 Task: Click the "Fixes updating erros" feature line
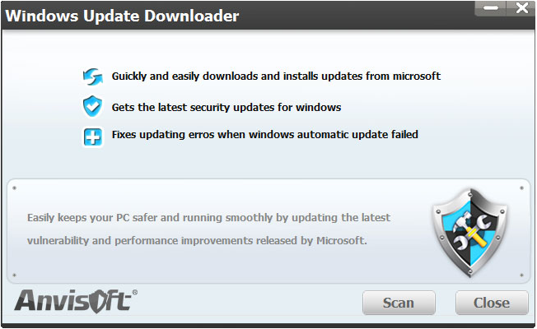click(x=264, y=134)
